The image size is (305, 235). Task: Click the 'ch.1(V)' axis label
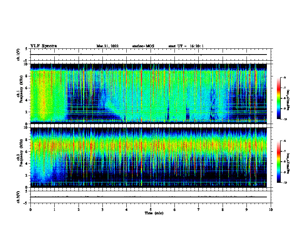[18, 55]
